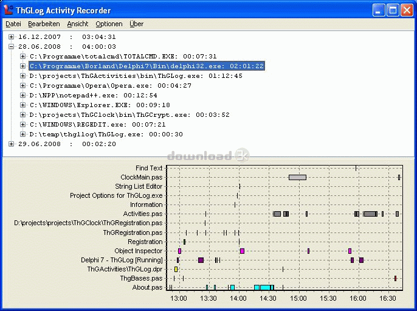Select the ThGLog.exe 01:12:45 row
Screen dimensions: 417x311
point(136,76)
